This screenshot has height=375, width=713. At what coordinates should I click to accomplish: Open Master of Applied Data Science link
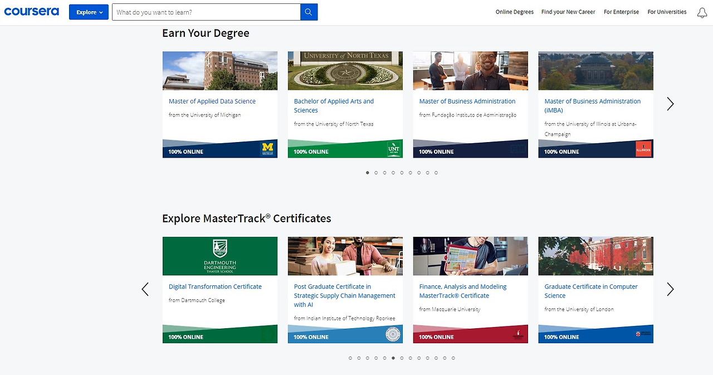coord(212,101)
